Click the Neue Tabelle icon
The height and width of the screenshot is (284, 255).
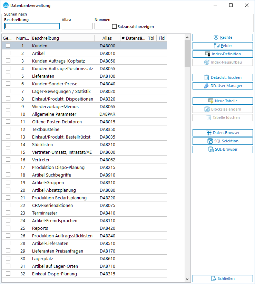tap(211, 101)
